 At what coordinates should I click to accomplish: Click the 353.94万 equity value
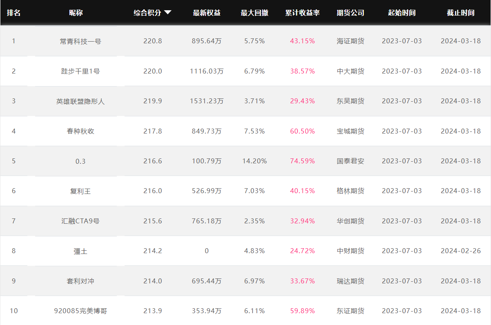pos(207,311)
